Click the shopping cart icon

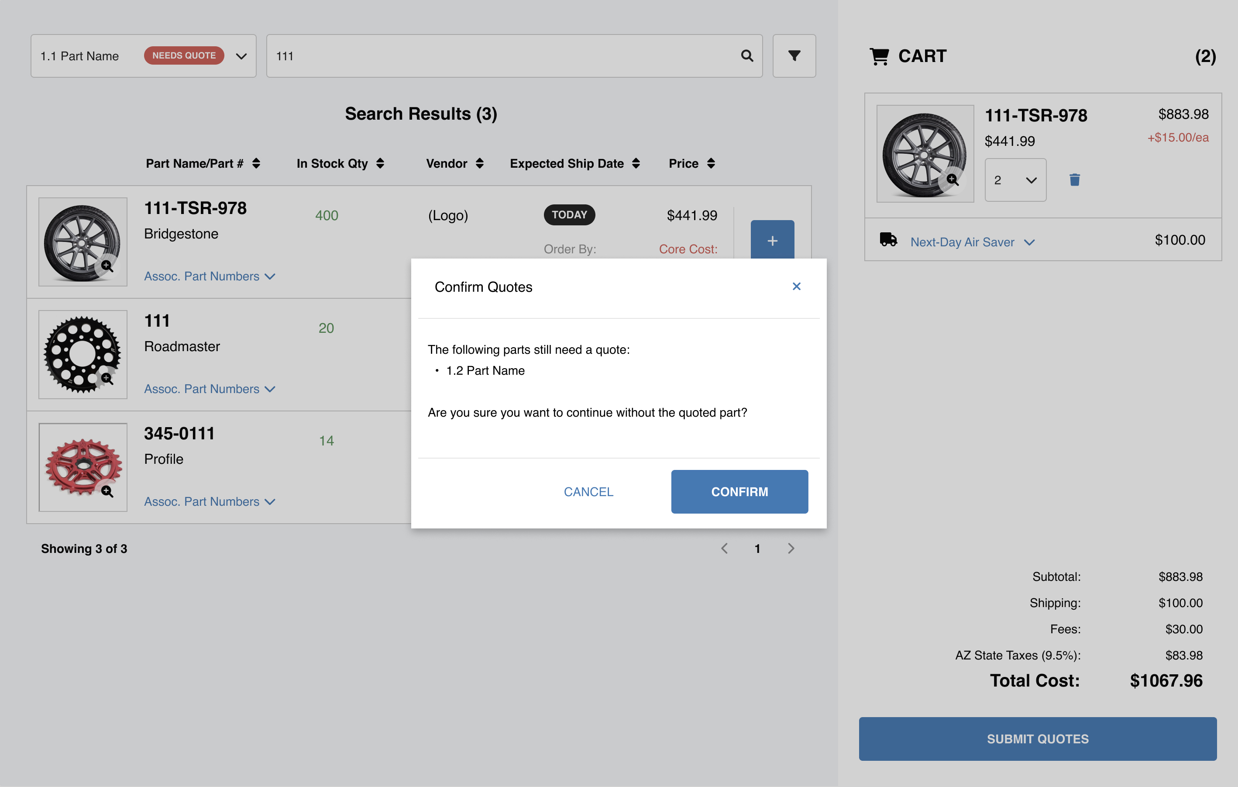[x=879, y=56]
